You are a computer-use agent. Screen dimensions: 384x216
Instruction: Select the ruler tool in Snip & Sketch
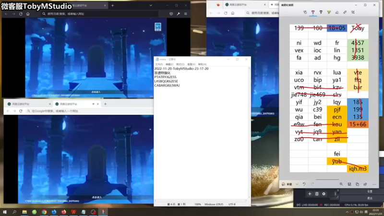pyautogui.click(x=345, y=12)
